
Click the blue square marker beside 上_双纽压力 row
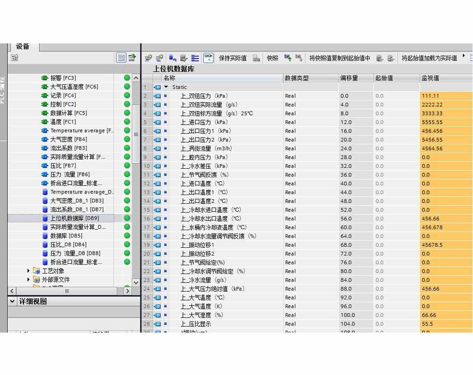click(165, 96)
